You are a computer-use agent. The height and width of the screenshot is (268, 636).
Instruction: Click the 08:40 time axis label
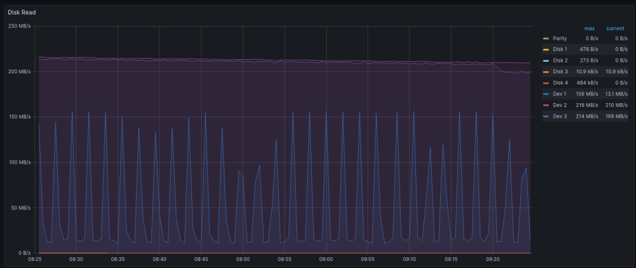tap(160, 259)
